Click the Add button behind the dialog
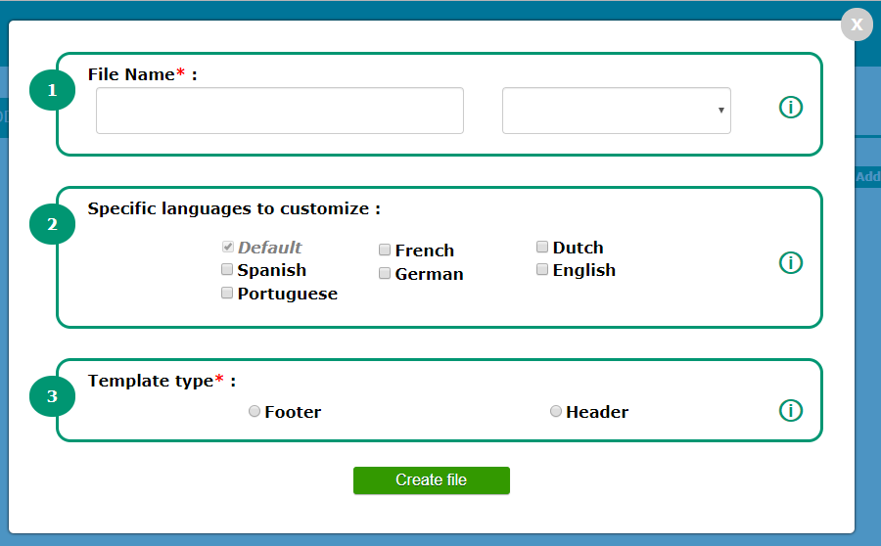Viewport: 881px width, 546px height. [867, 177]
